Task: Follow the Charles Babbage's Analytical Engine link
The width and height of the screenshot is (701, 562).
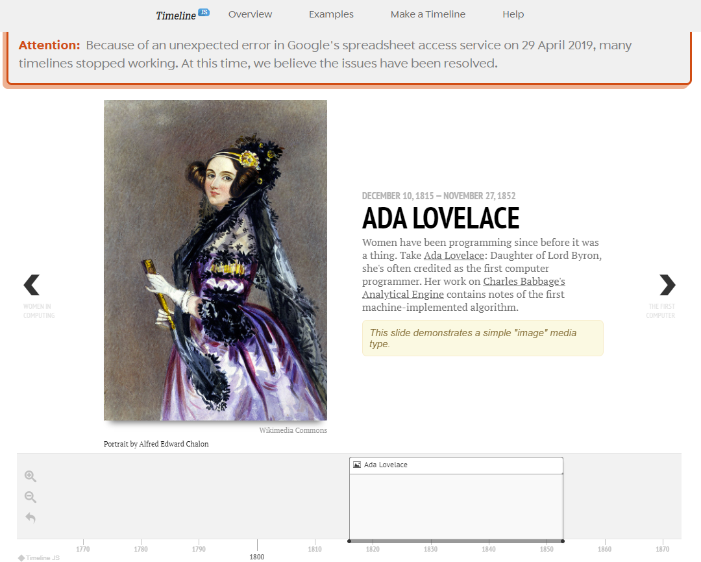Action: point(463,288)
